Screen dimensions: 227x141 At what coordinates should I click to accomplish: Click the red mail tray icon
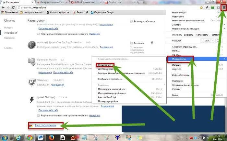(x=191, y=138)
